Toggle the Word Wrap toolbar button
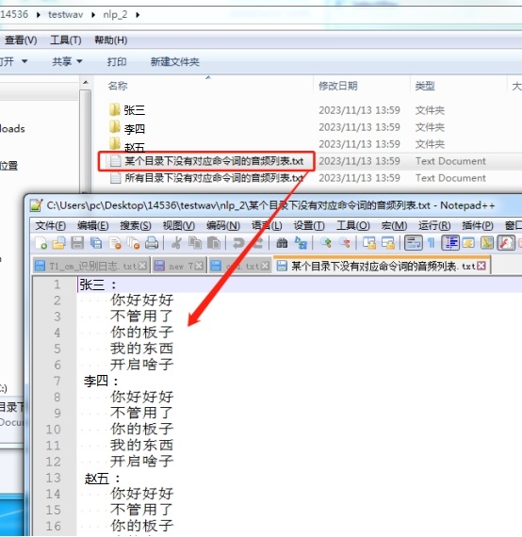 (x=414, y=243)
